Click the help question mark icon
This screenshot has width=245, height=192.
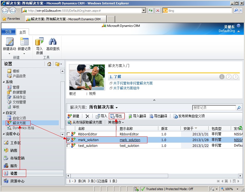(x=238, y=26)
